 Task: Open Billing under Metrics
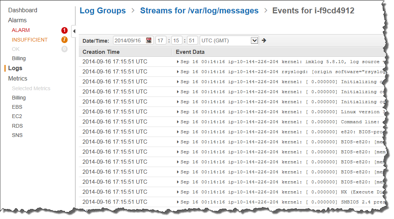[19, 98]
